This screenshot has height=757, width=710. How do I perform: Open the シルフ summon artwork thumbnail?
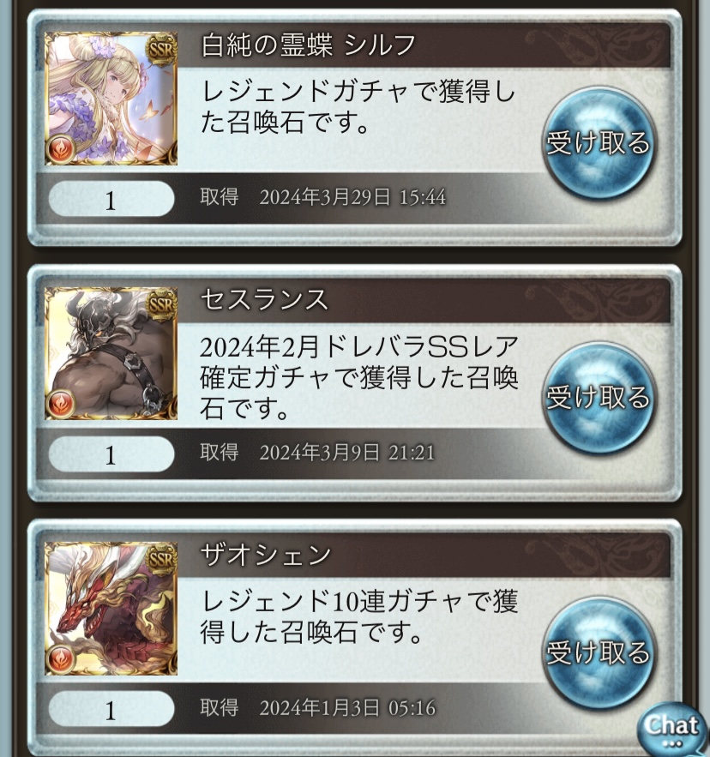(x=111, y=99)
